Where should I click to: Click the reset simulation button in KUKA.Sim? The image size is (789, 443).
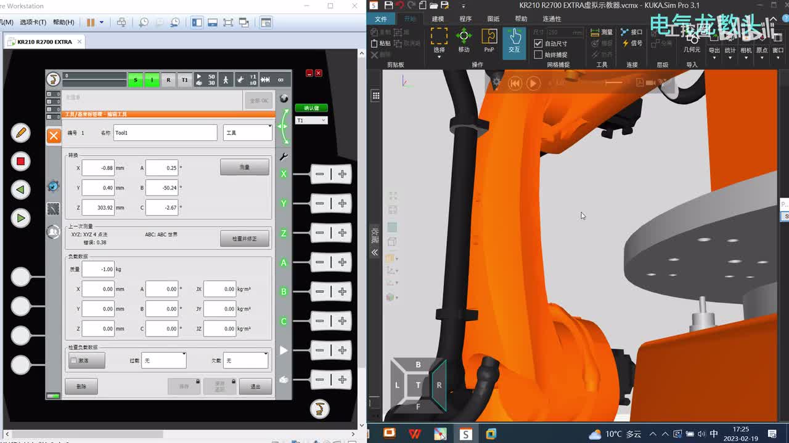click(515, 83)
